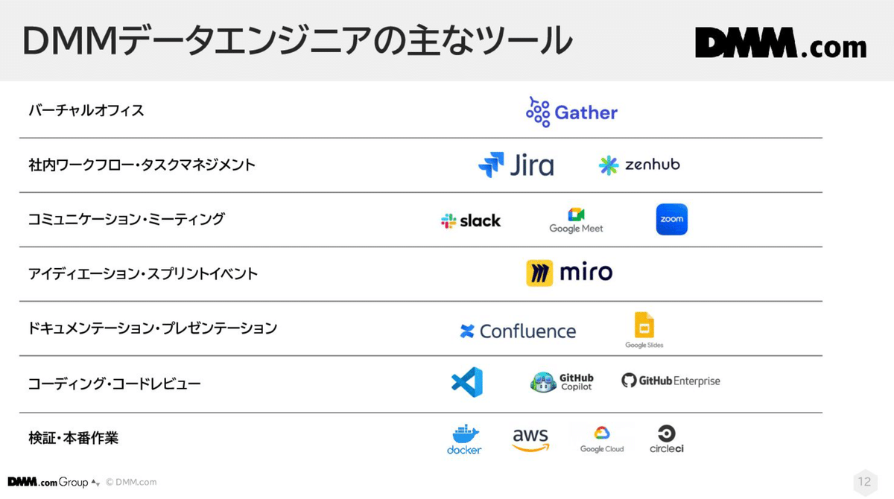Select the GitHub Enterprise logo
This screenshot has width=894, height=499.
[x=670, y=381]
